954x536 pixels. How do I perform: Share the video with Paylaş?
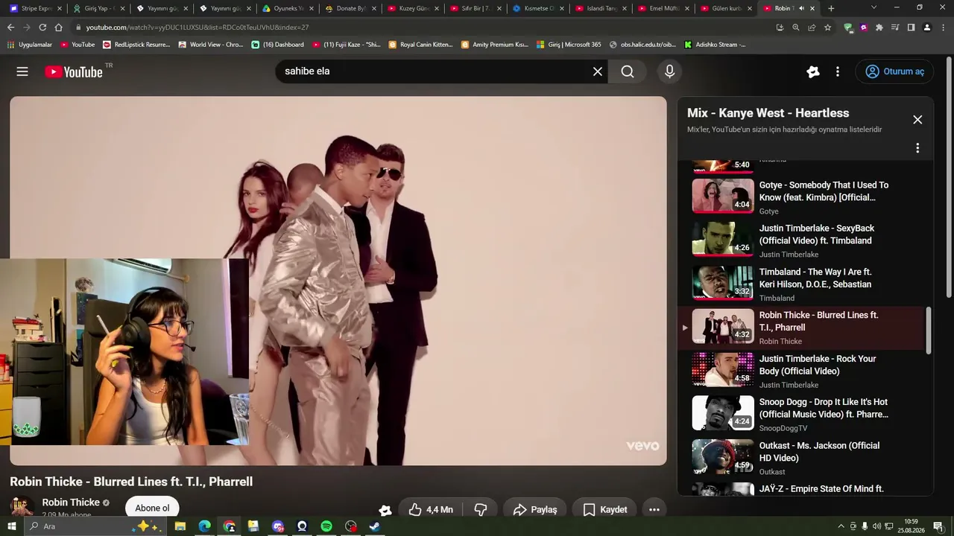(535, 510)
